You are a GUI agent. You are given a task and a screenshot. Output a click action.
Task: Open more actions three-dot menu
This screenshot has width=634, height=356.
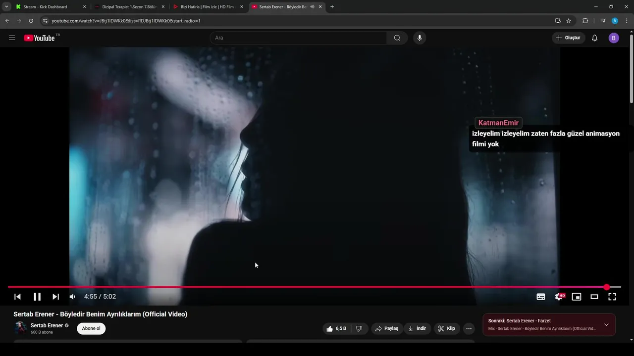coord(469,328)
